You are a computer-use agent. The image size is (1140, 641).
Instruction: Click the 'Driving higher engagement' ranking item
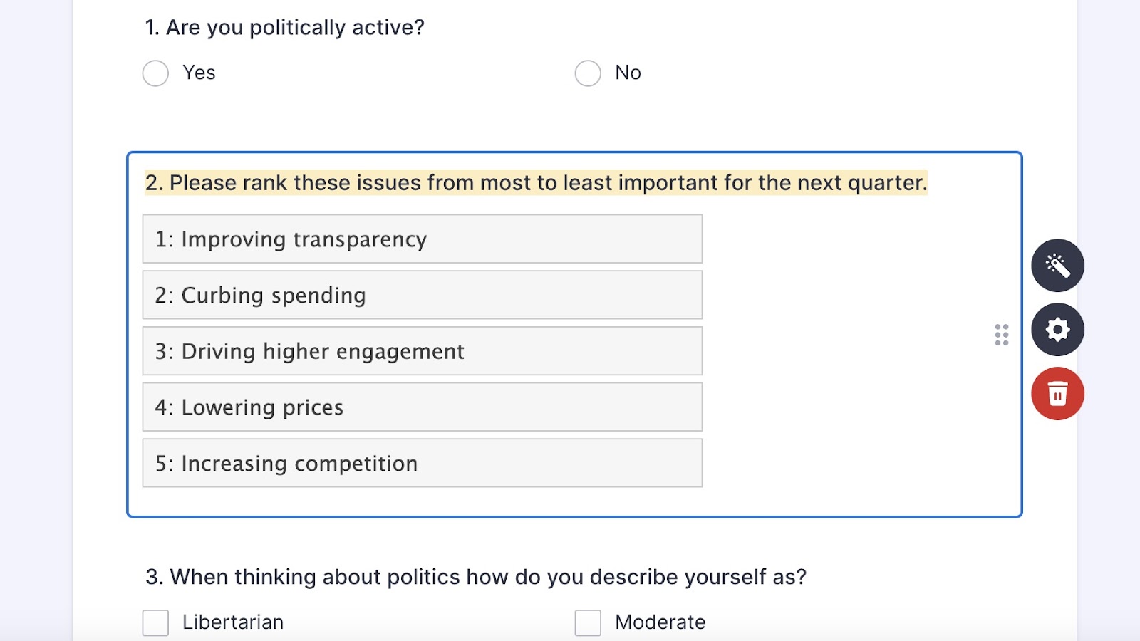point(422,351)
